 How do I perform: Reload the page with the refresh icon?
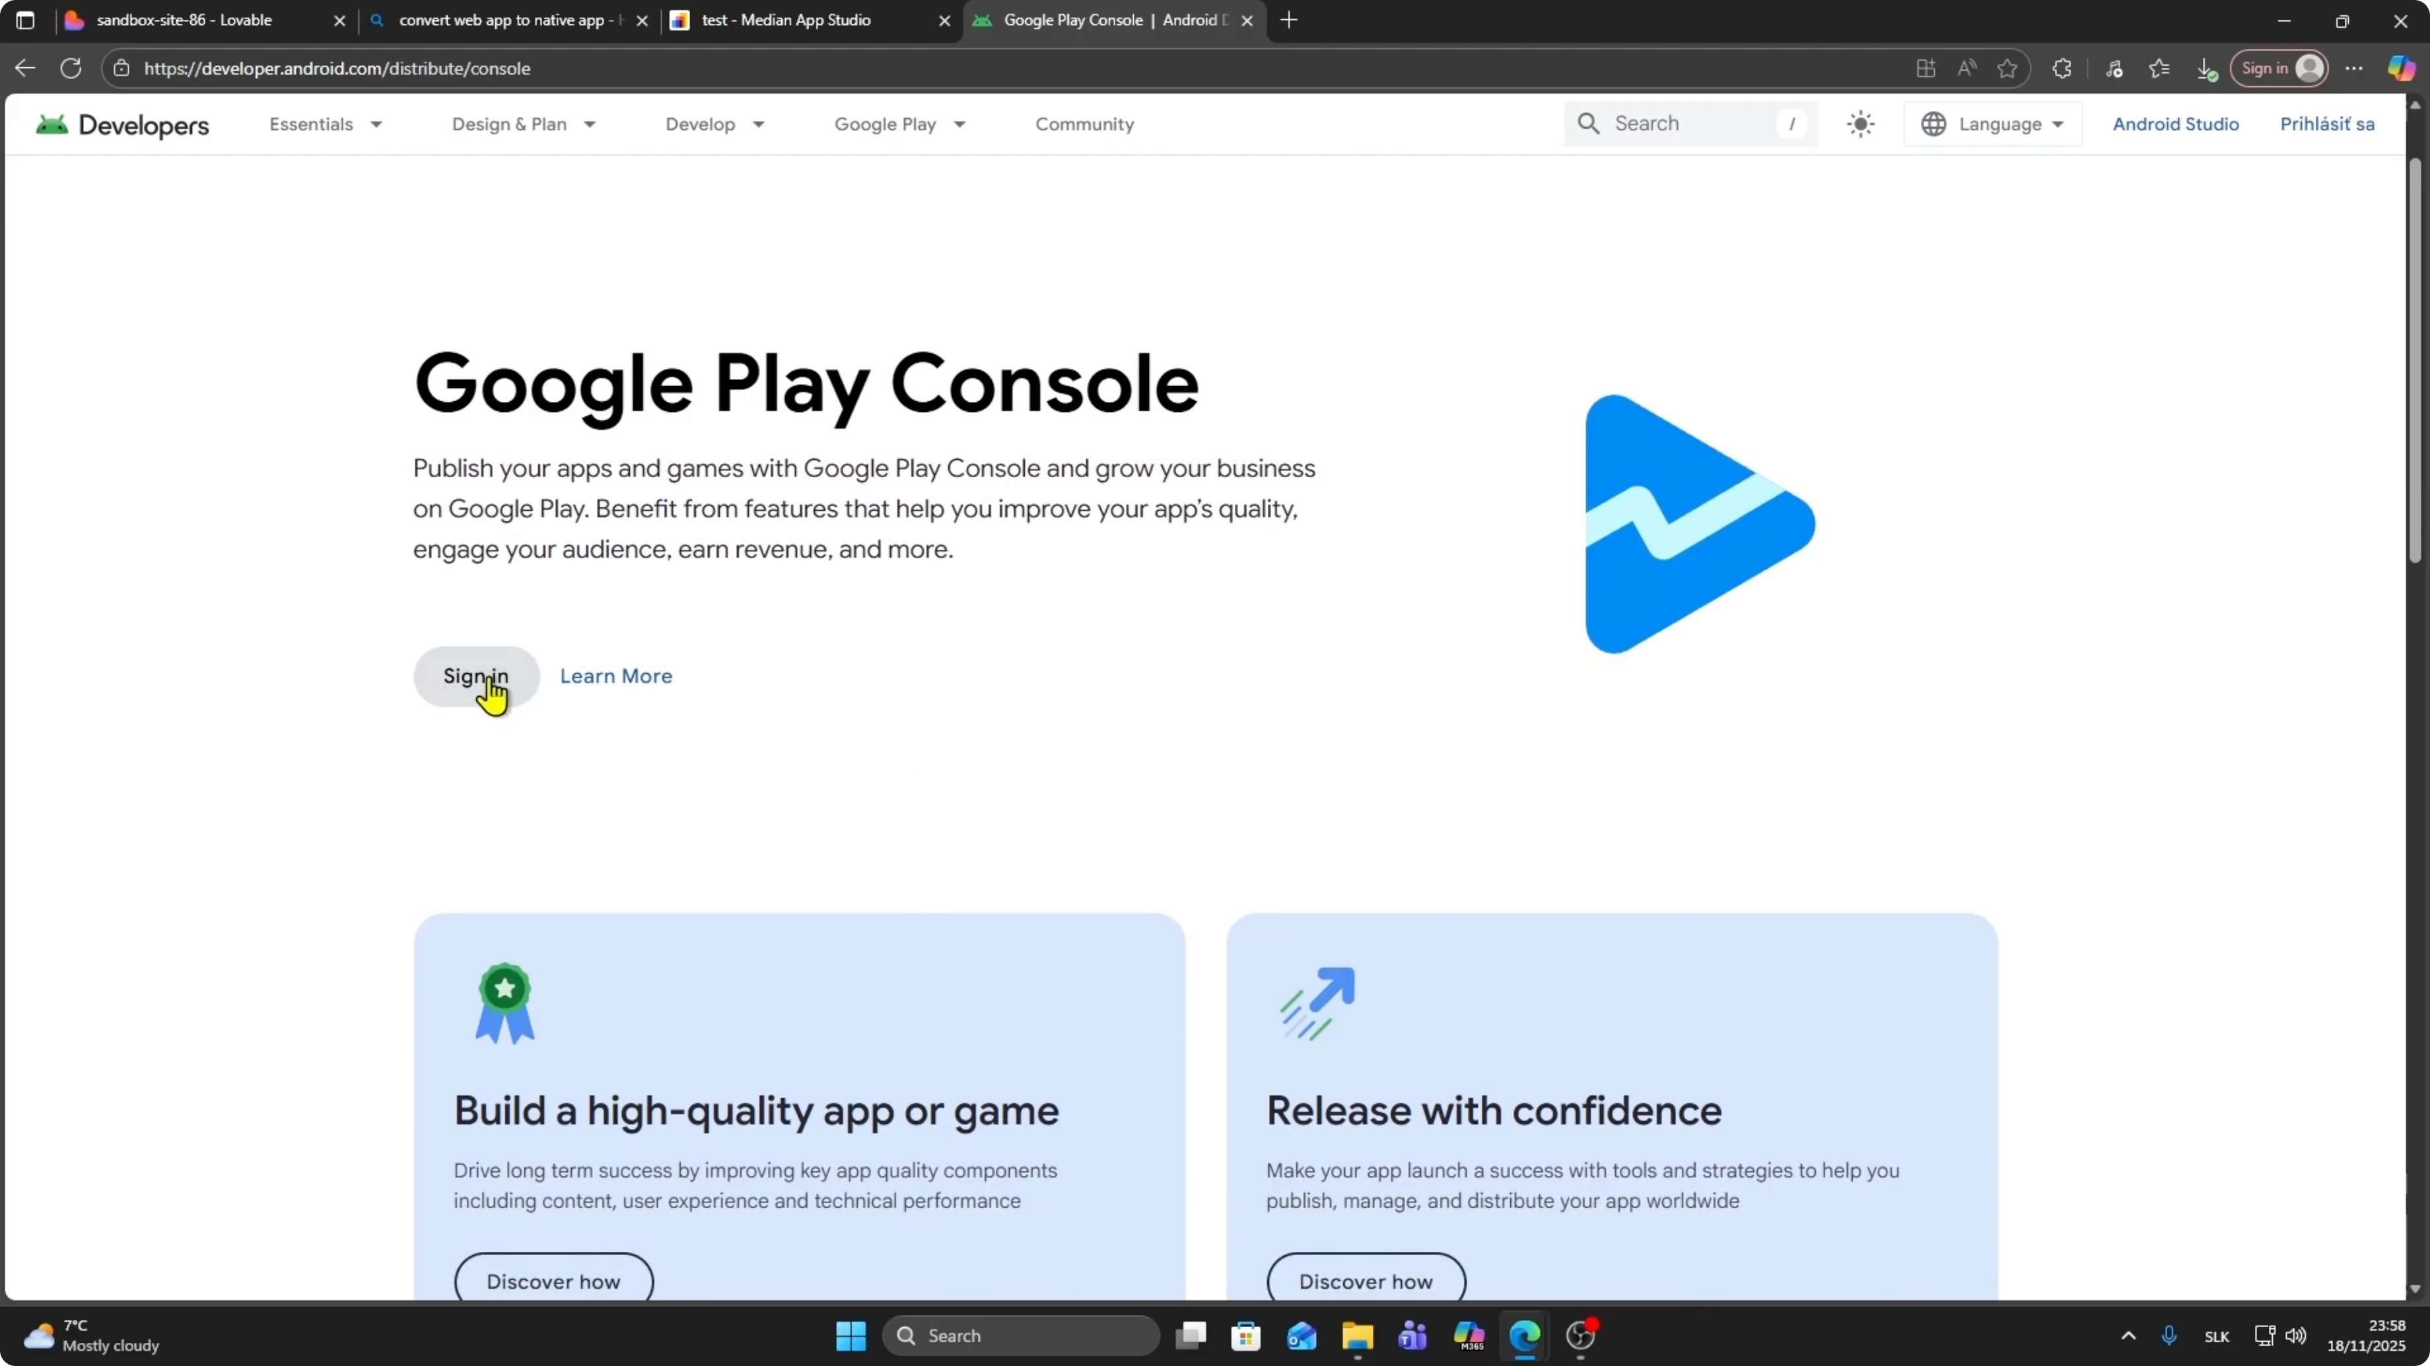tap(71, 68)
